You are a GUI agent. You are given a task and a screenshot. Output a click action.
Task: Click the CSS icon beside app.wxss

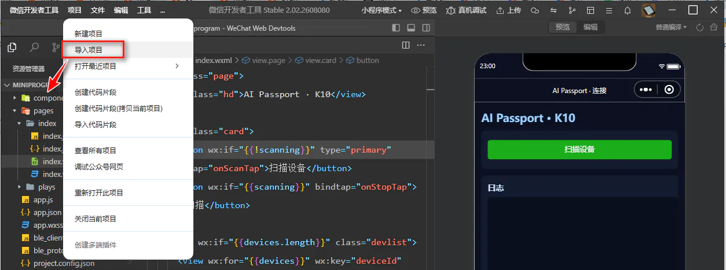pyautogui.click(x=25, y=225)
